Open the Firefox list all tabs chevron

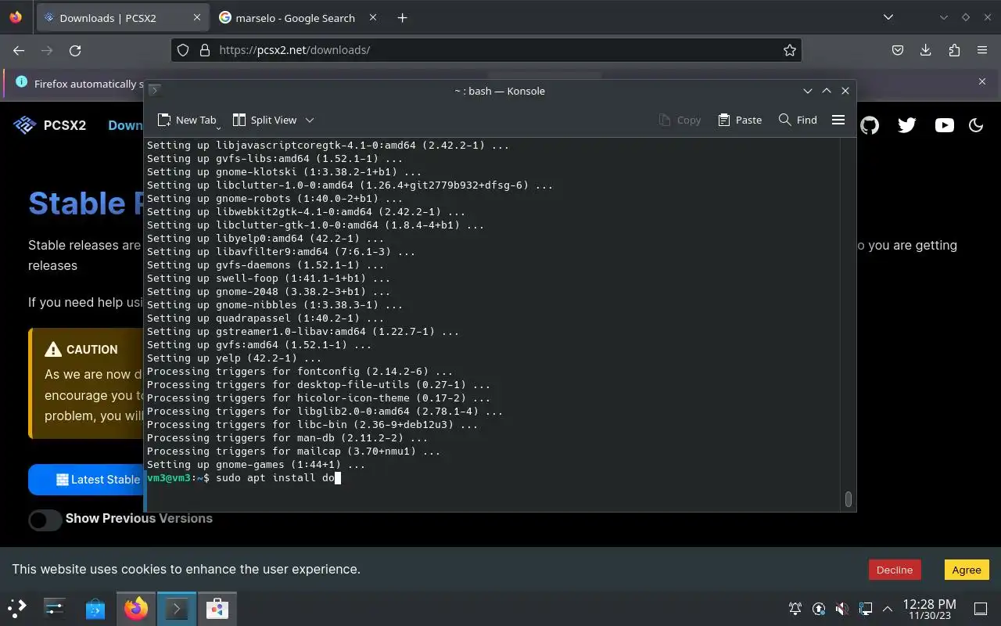pyautogui.click(x=888, y=17)
